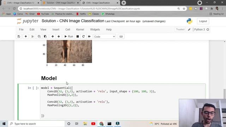Open the YouTube bookmark
The image size is (226, 127).
(43, 14)
